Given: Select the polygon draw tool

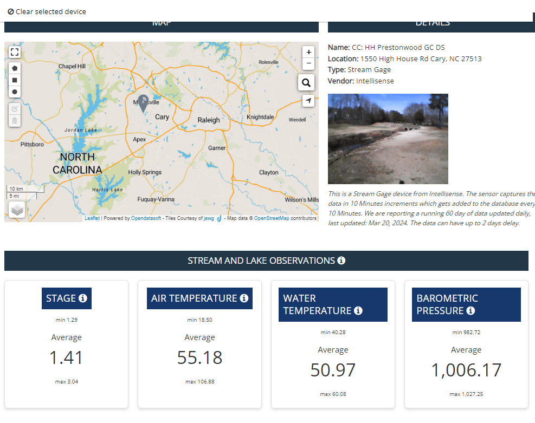Looking at the screenshot, I should 15,68.
